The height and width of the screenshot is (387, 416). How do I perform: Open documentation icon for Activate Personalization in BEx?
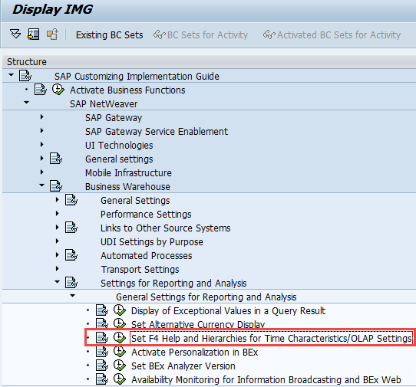pos(102,352)
